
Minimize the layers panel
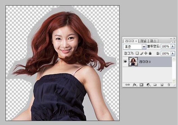click(171, 39)
